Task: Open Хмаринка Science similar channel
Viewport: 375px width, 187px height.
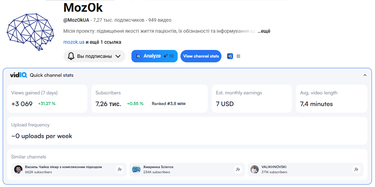Action: tap(187, 169)
